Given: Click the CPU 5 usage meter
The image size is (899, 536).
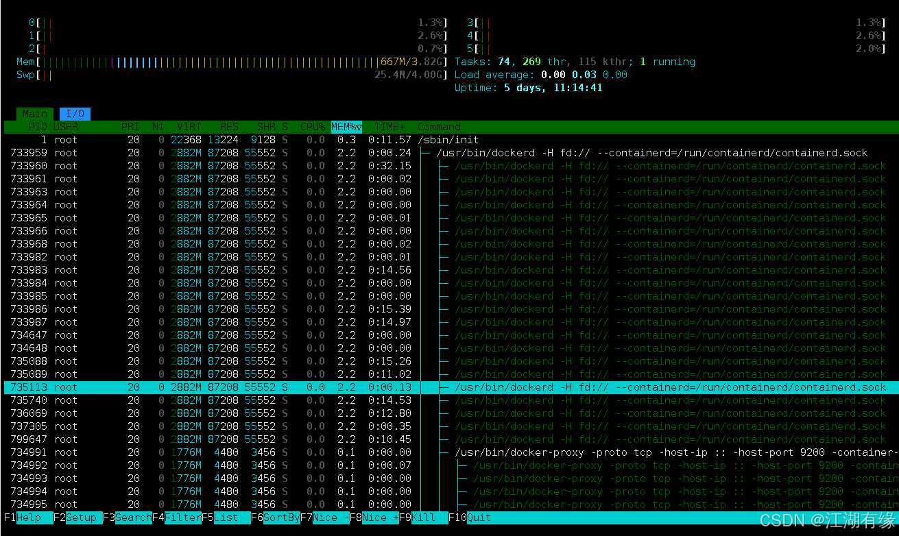Looking at the screenshot, I should 677,49.
